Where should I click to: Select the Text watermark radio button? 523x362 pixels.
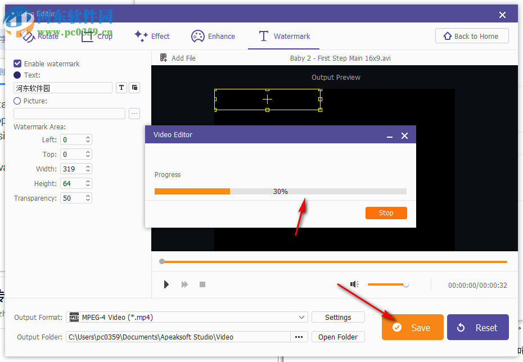click(x=16, y=75)
